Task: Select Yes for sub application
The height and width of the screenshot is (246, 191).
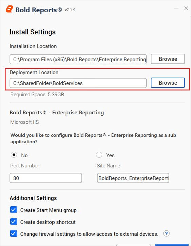Action: [99, 155]
